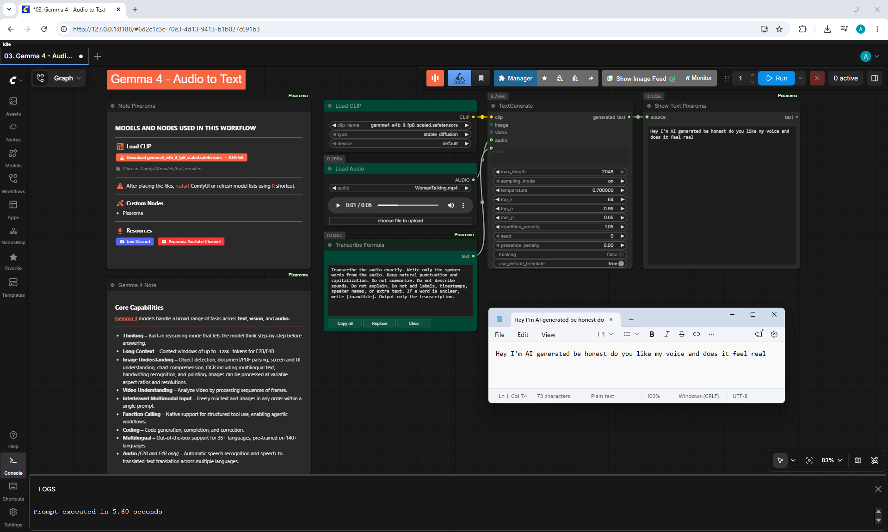Open the Templates sidebar panel
The width and height of the screenshot is (888, 532).
pyautogui.click(x=13, y=287)
